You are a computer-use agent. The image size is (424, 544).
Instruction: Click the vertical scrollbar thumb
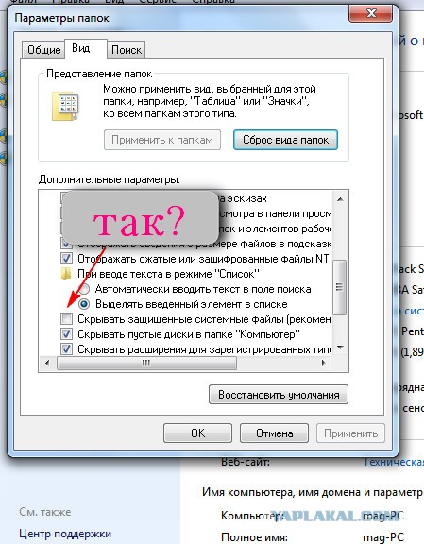[339, 287]
